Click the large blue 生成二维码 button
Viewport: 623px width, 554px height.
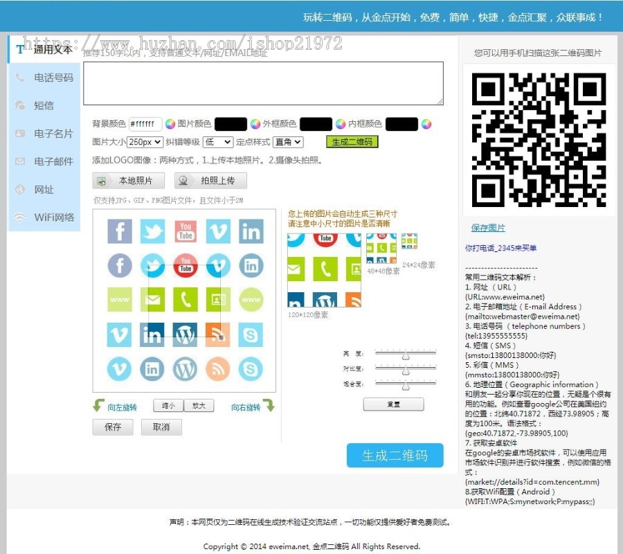click(x=395, y=456)
